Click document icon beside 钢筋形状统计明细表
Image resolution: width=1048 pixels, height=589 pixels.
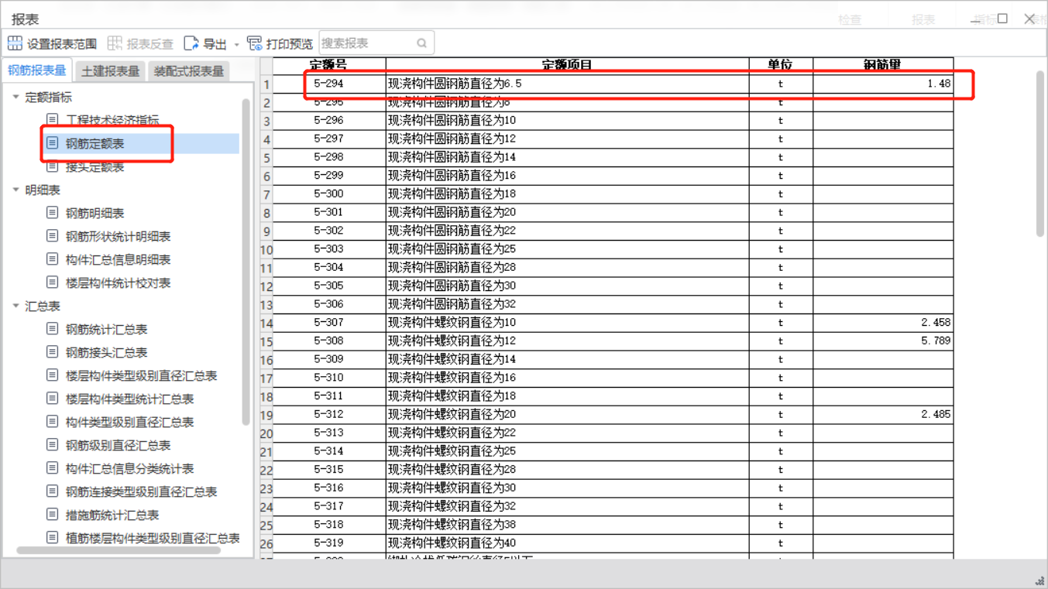52,235
